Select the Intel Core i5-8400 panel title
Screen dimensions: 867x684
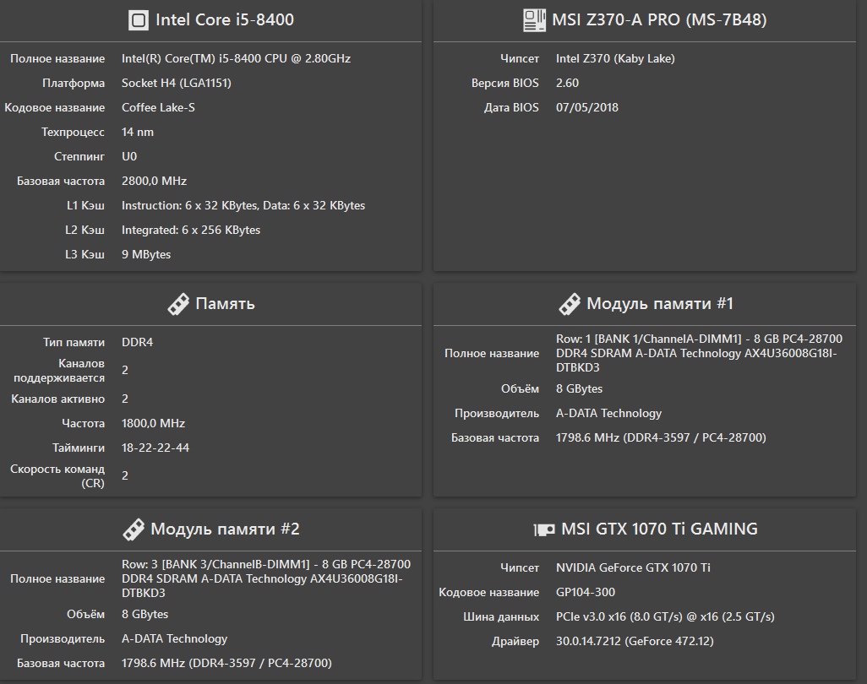[x=225, y=20]
